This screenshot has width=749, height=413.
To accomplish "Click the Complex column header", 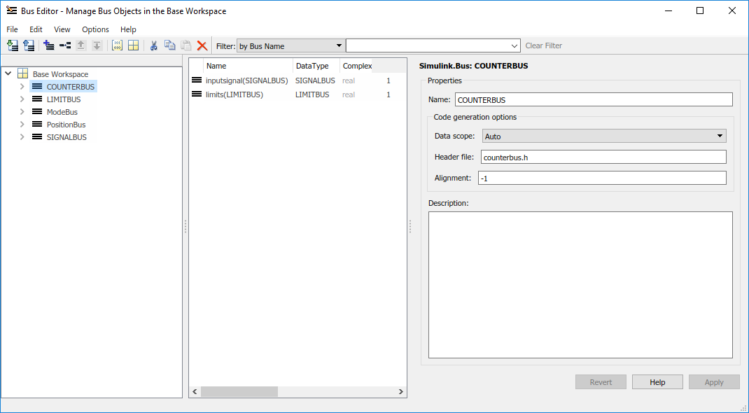I will pos(356,66).
